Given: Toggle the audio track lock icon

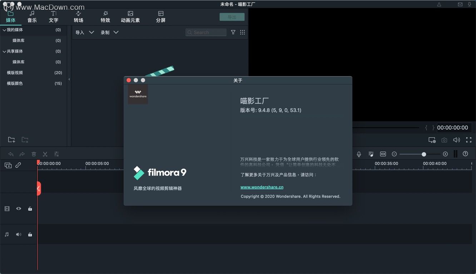Looking at the screenshot, I should pos(30,234).
